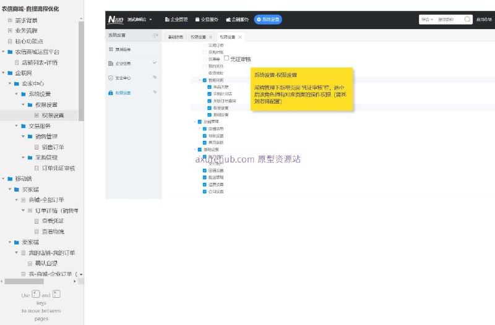Click the folder icon of 企联网

tap(10, 73)
